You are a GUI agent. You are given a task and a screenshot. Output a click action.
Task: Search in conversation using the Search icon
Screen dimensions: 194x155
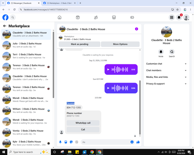(x=172, y=52)
